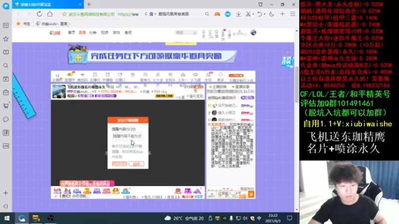Open the downloads icon in toolbar
Image resolution: width=399 pixels, height=224 pixels.
pyautogui.click(x=238, y=14)
